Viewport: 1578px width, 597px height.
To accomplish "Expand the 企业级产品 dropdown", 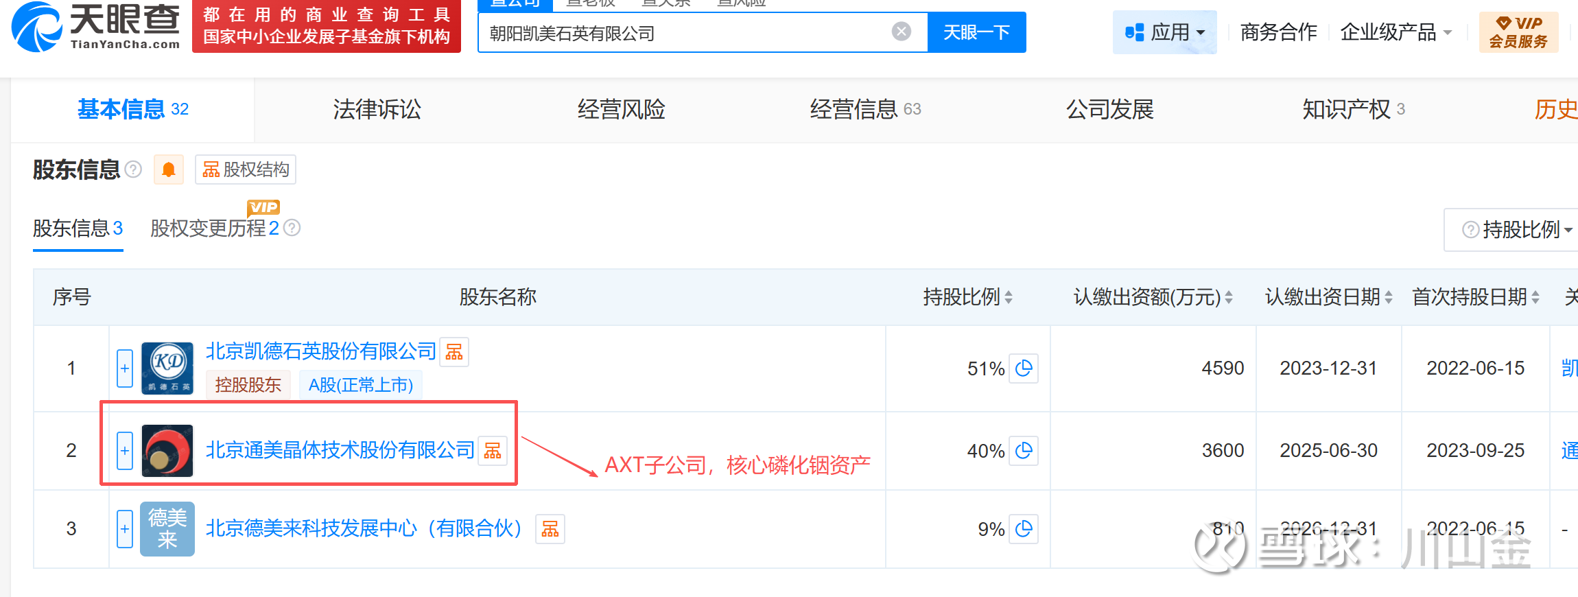I will click(1396, 32).
